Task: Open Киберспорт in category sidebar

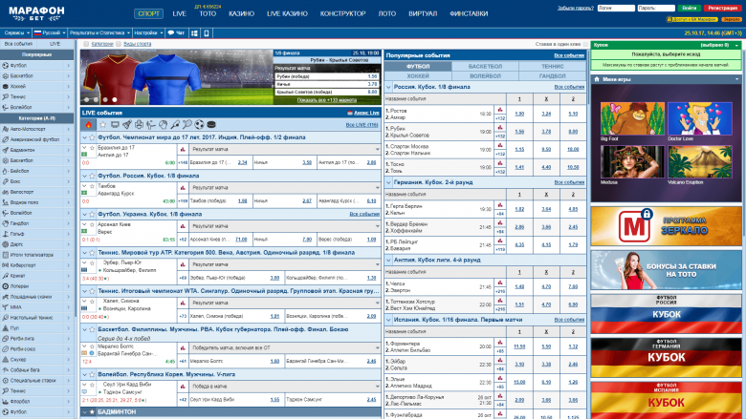Action: (x=37, y=265)
